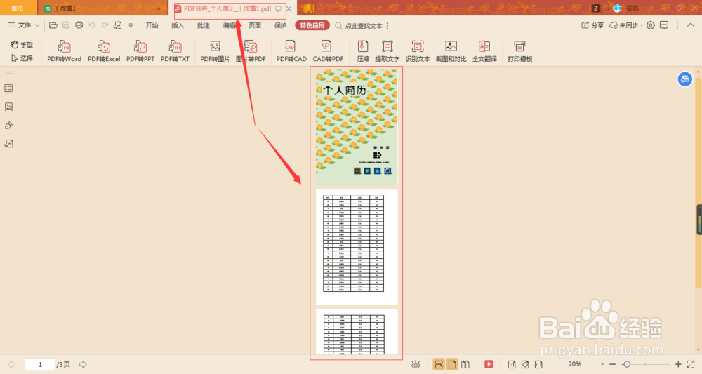Convert PDF to image
Screen dimensions: 702x374
pyautogui.click(x=215, y=51)
